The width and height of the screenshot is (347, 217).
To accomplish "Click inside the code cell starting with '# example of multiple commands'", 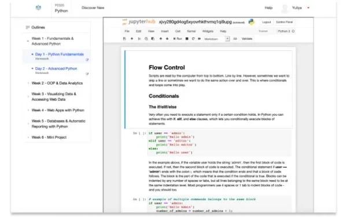I will coord(219,205).
